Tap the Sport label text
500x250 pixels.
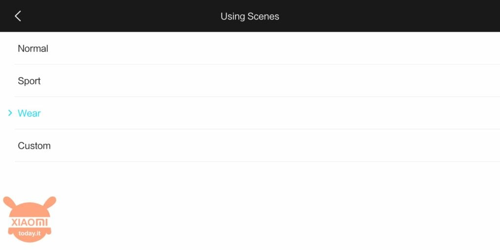point(29,81)
